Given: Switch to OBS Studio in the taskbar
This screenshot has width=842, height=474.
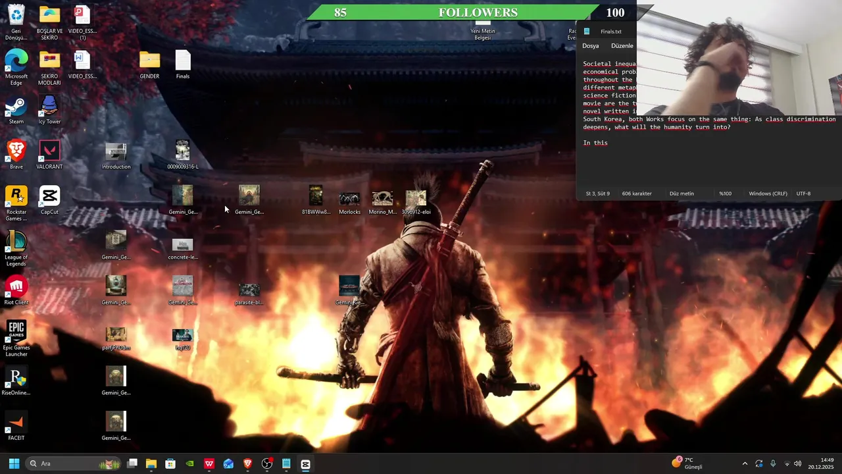Looking at the screenshot, I should pos(267,463).
